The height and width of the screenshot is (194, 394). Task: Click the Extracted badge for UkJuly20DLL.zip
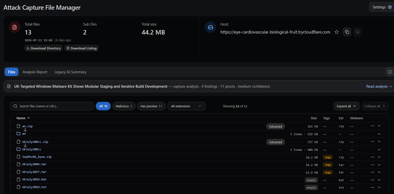click(x=275, y=142)
